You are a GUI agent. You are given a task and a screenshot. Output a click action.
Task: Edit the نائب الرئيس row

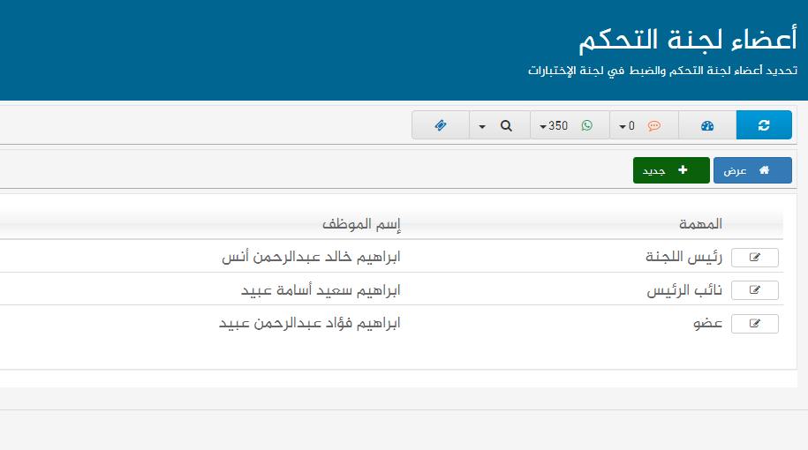754,290
